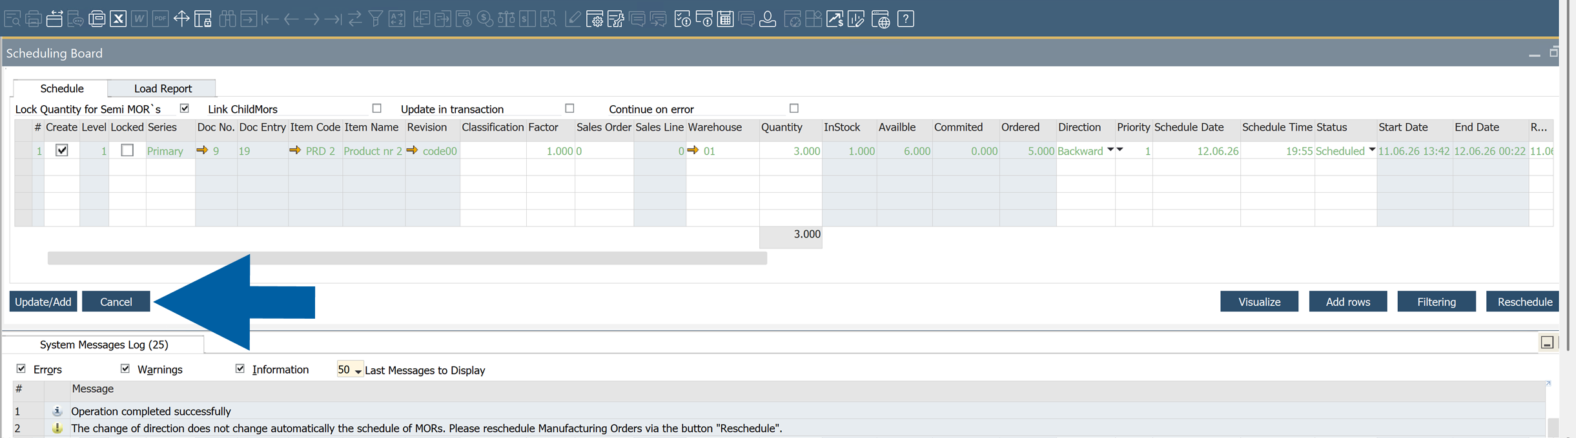Click the Visualize button
1576x438 pixels.
pos(1259,302)
